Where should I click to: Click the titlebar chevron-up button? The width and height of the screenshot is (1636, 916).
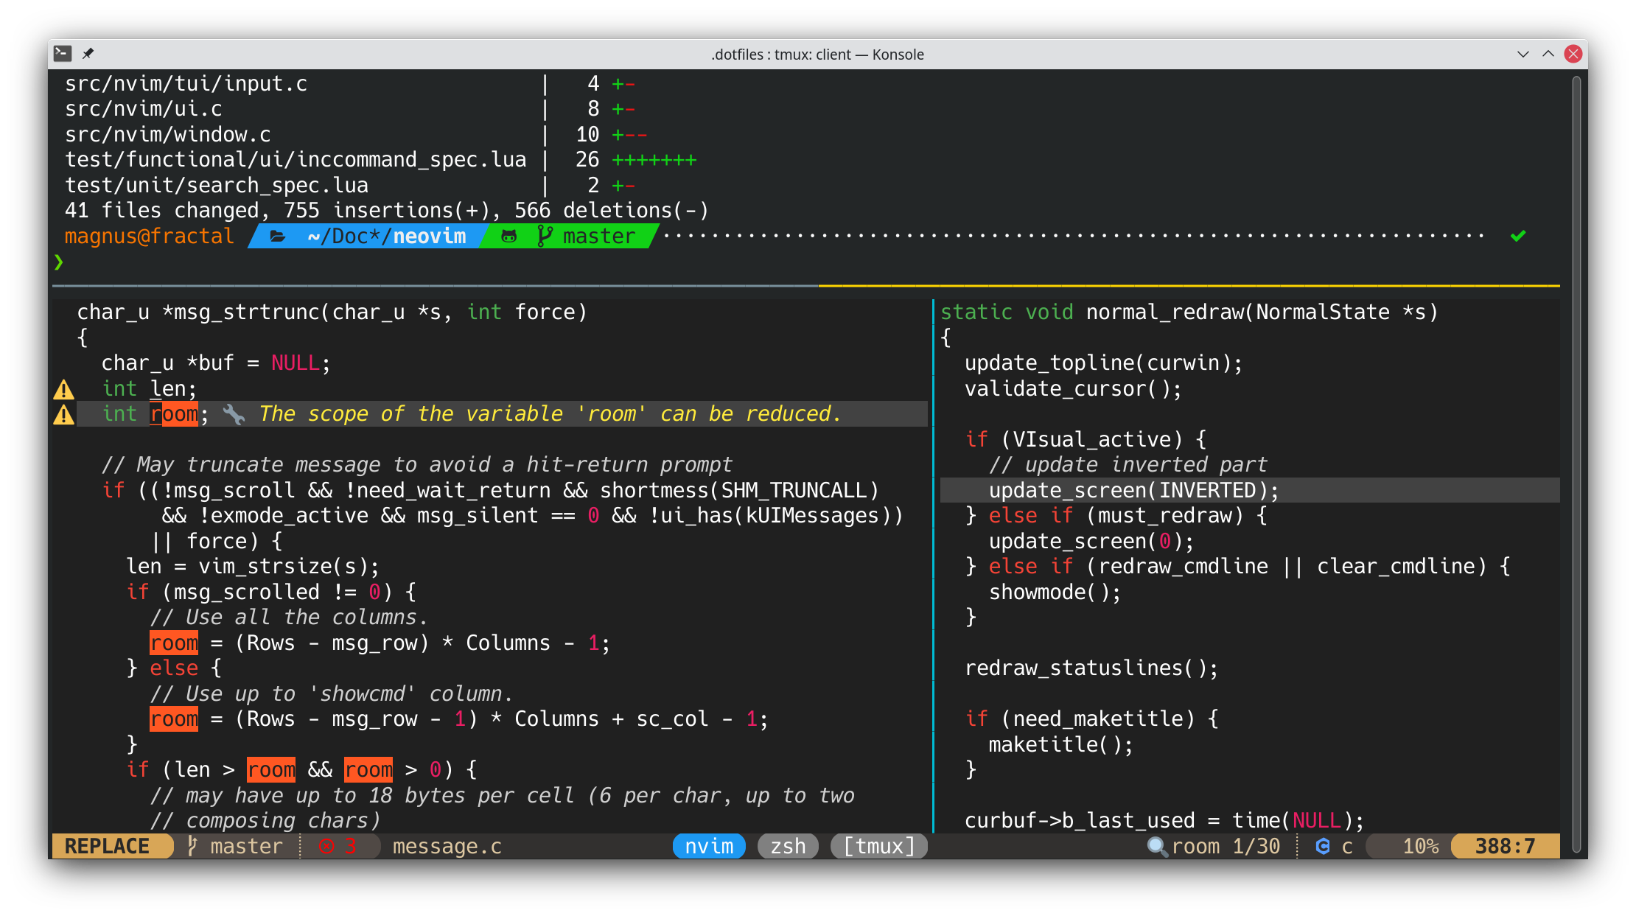click(x=1548, y=54)
